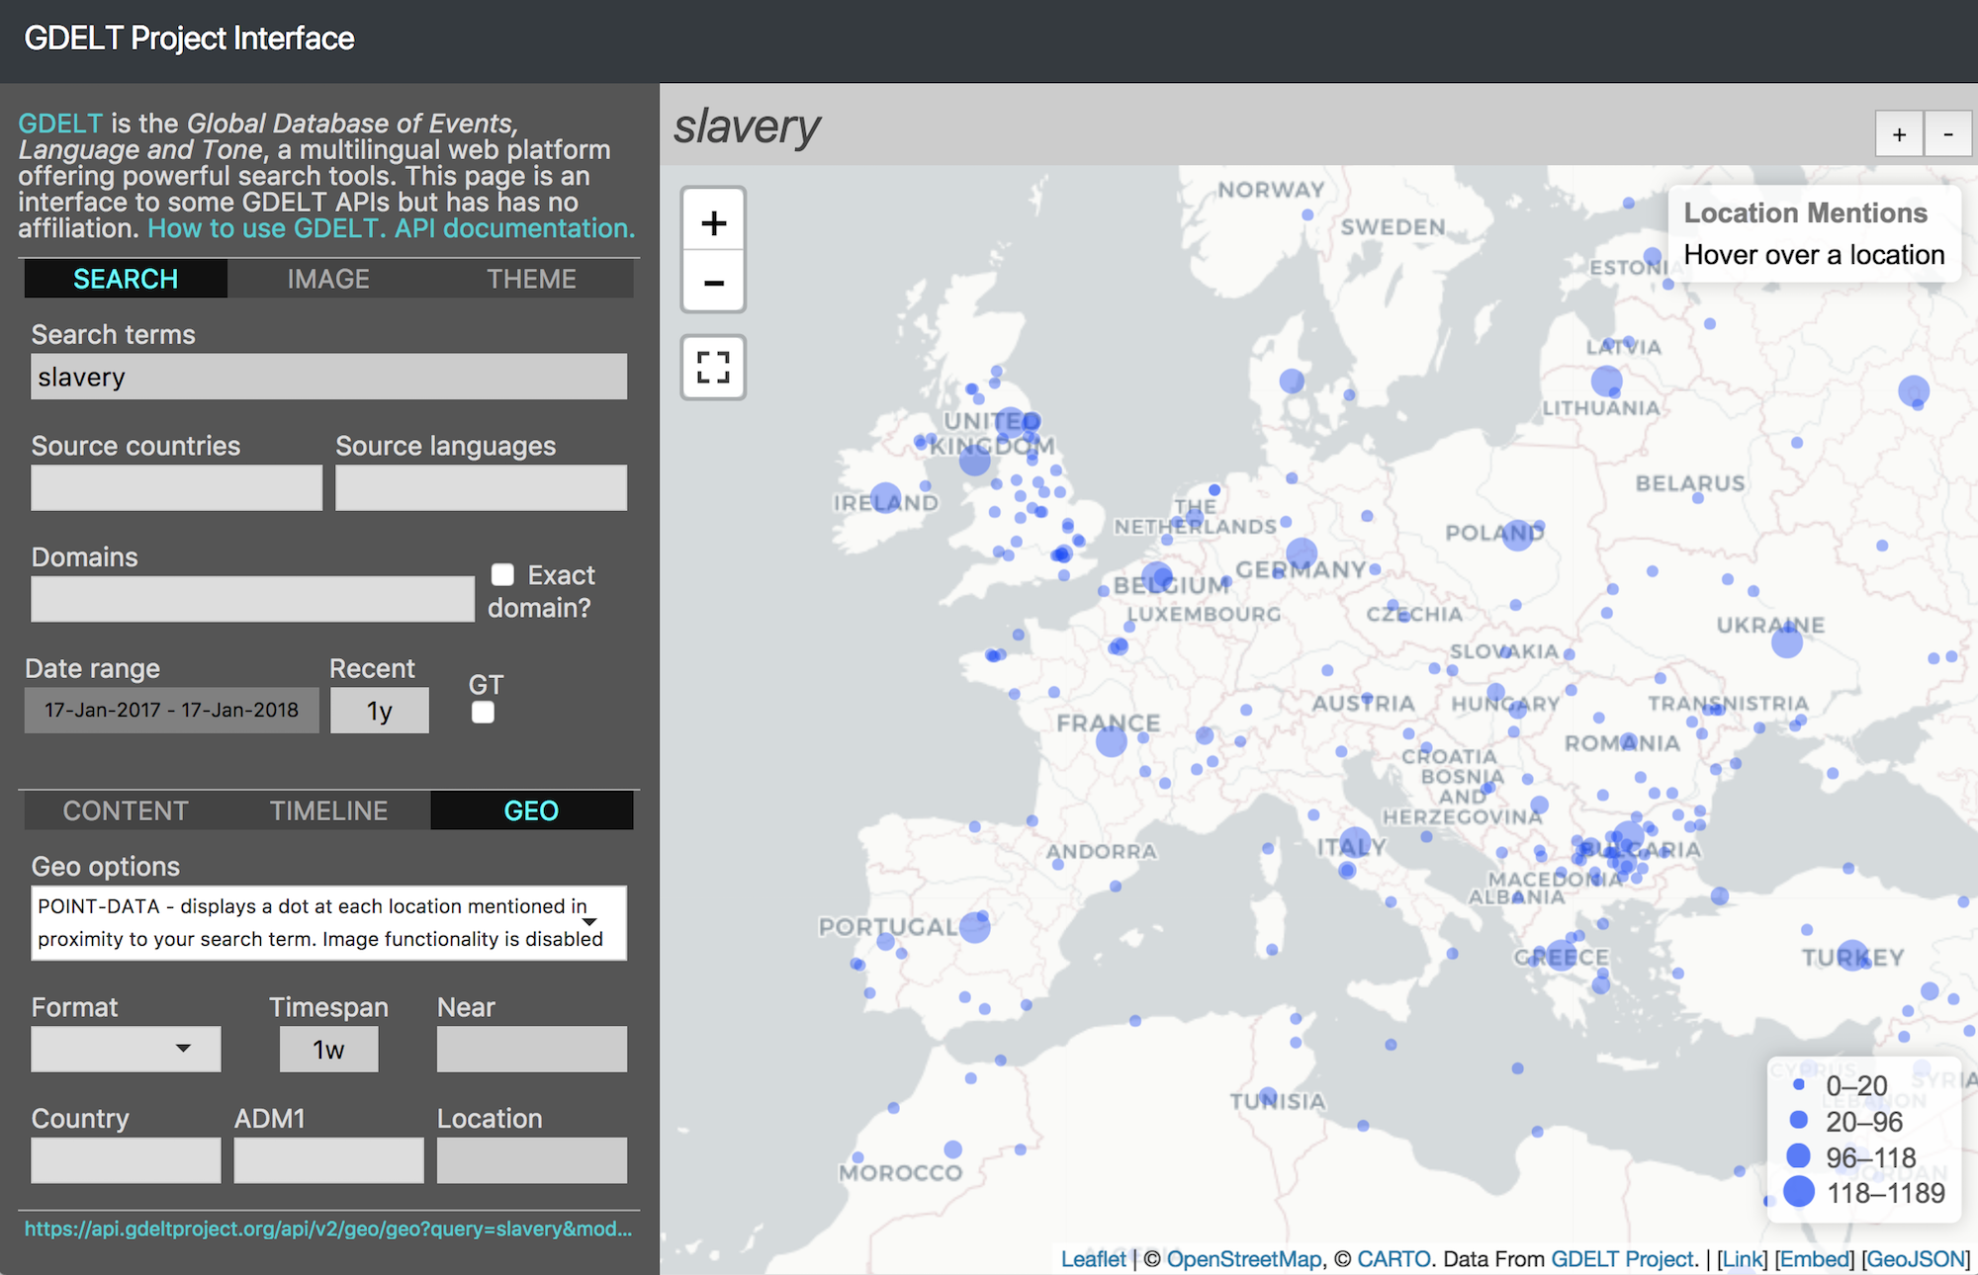
Task: Toggle the GT checkbox
Action: point(483,713)
